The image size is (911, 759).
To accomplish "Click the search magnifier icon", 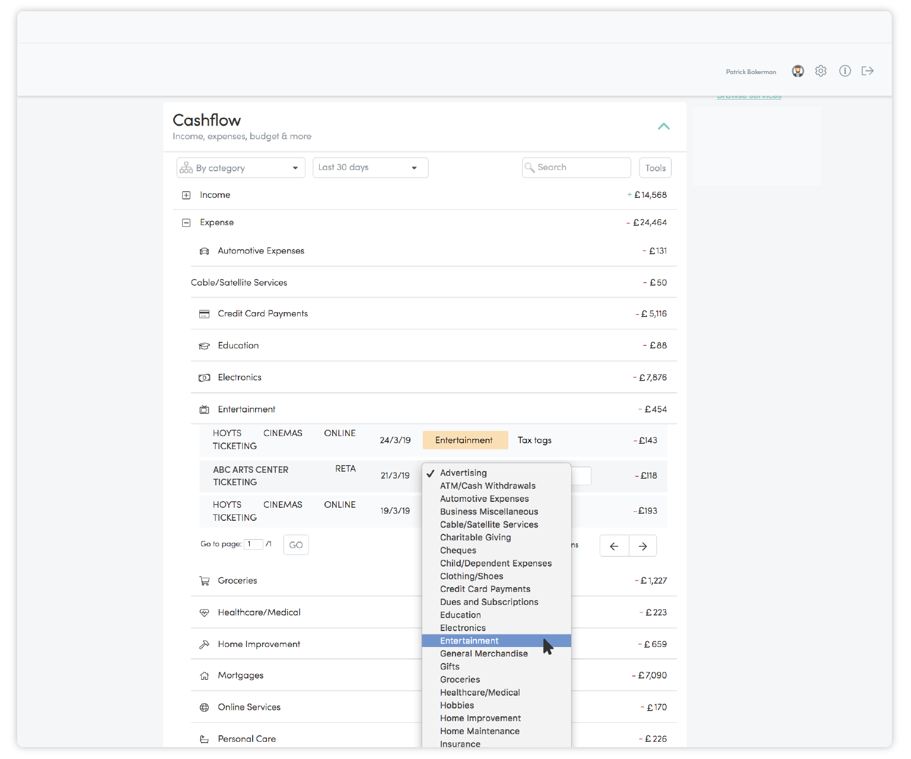I will [530, 168].
